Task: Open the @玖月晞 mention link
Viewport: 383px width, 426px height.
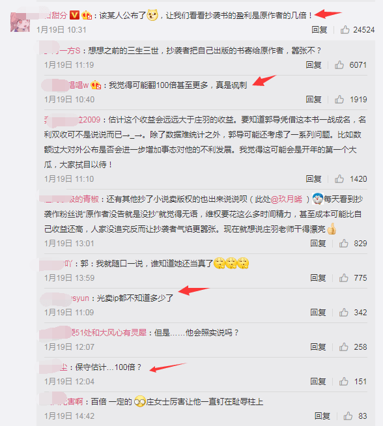Action: (x=287, y=199)
